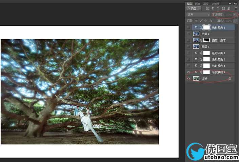
Task: Filter layers by smart objects icon
Action: [229, 8]
